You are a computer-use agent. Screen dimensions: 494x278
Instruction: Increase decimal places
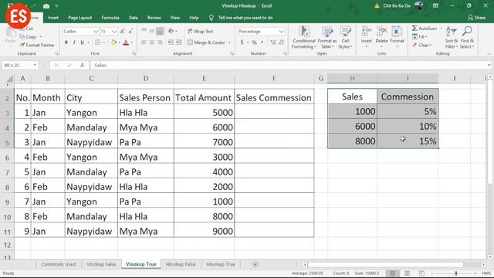(x=272, y=42)
